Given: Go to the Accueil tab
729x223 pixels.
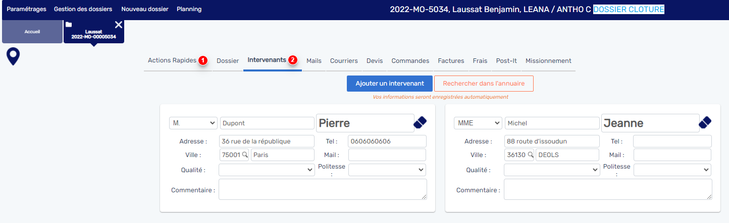Looking at the screenshot, I should point(32,32).
